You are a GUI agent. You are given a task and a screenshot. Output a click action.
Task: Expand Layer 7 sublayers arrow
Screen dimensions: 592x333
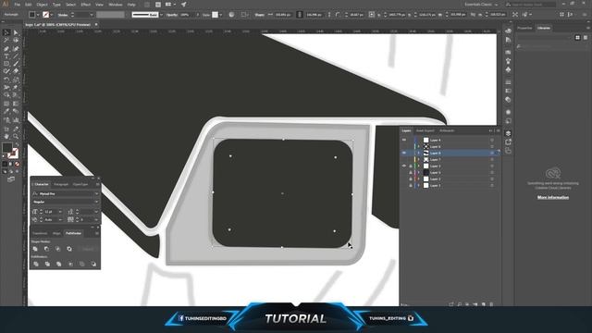coord(419,159)
